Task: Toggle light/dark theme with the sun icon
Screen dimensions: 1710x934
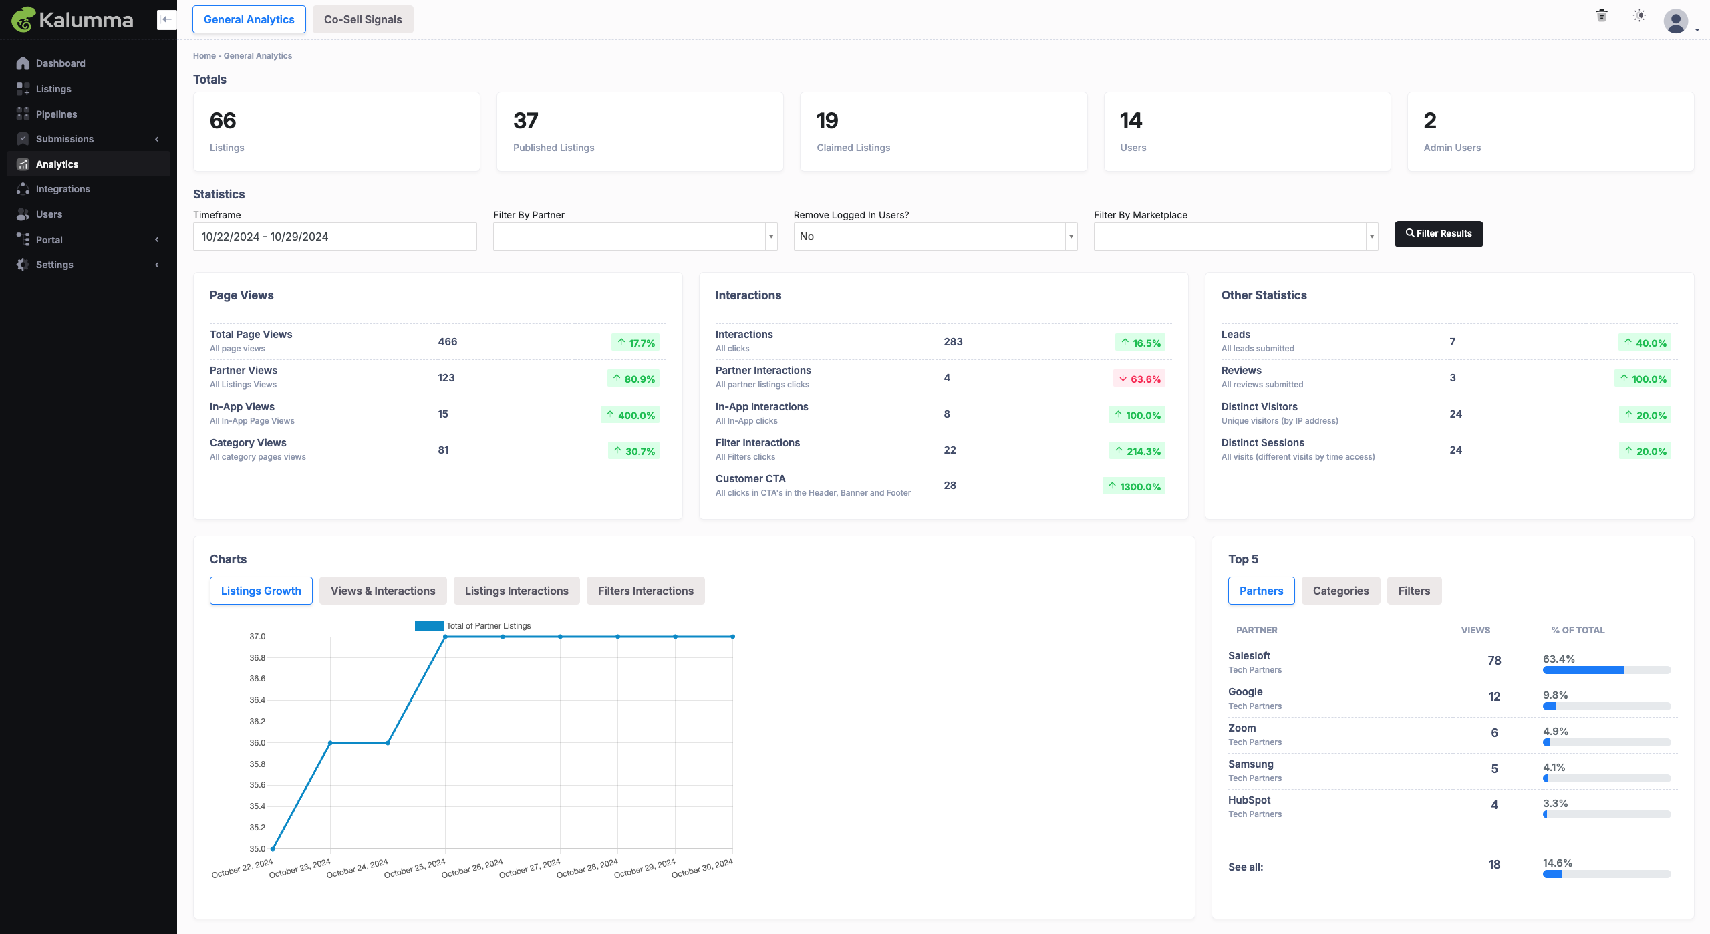Action: pyautogui.click(x=1639, y=15)
